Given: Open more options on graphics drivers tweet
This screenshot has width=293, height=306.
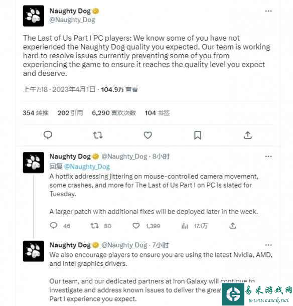Looking at the screenshot, I should pyautogui.click(x=268, y=245).
